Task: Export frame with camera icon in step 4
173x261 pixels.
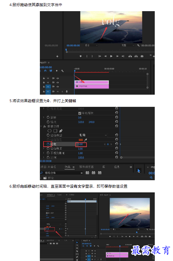Action: point(142,56)
